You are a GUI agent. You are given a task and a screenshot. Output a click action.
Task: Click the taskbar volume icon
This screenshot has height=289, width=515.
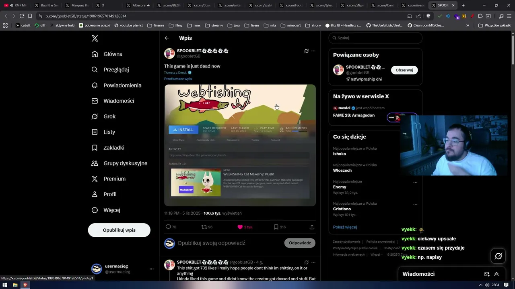click(487, 285)
